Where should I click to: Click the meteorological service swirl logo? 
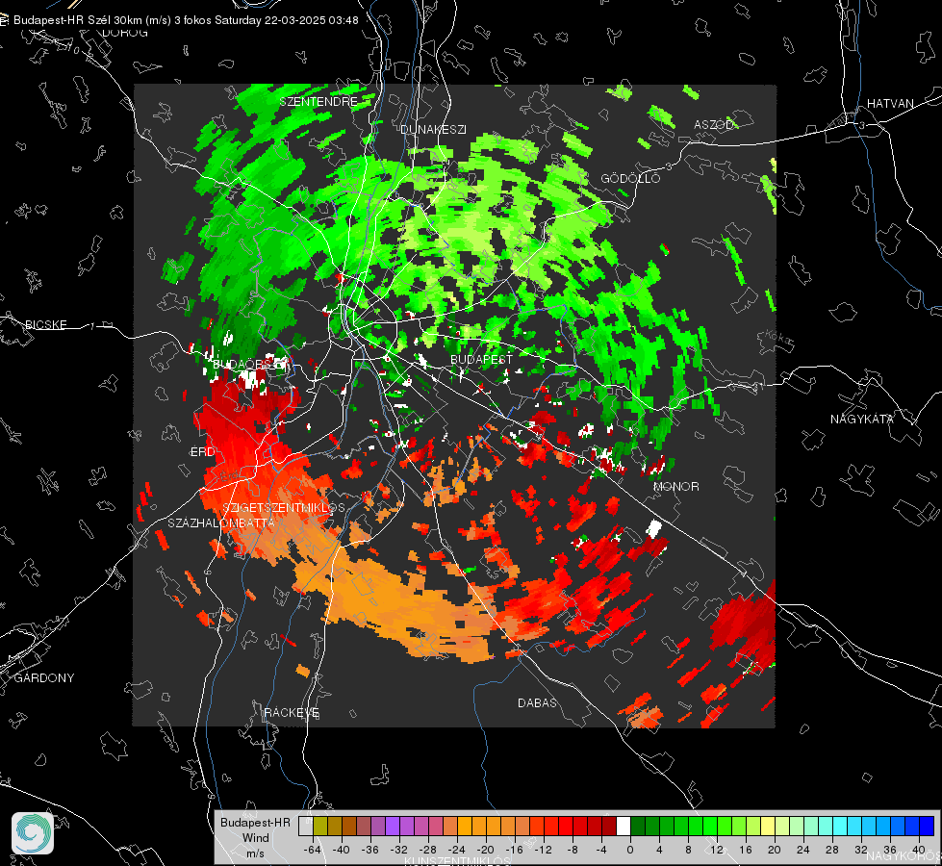pyautogui.click(x=33, y=833)
